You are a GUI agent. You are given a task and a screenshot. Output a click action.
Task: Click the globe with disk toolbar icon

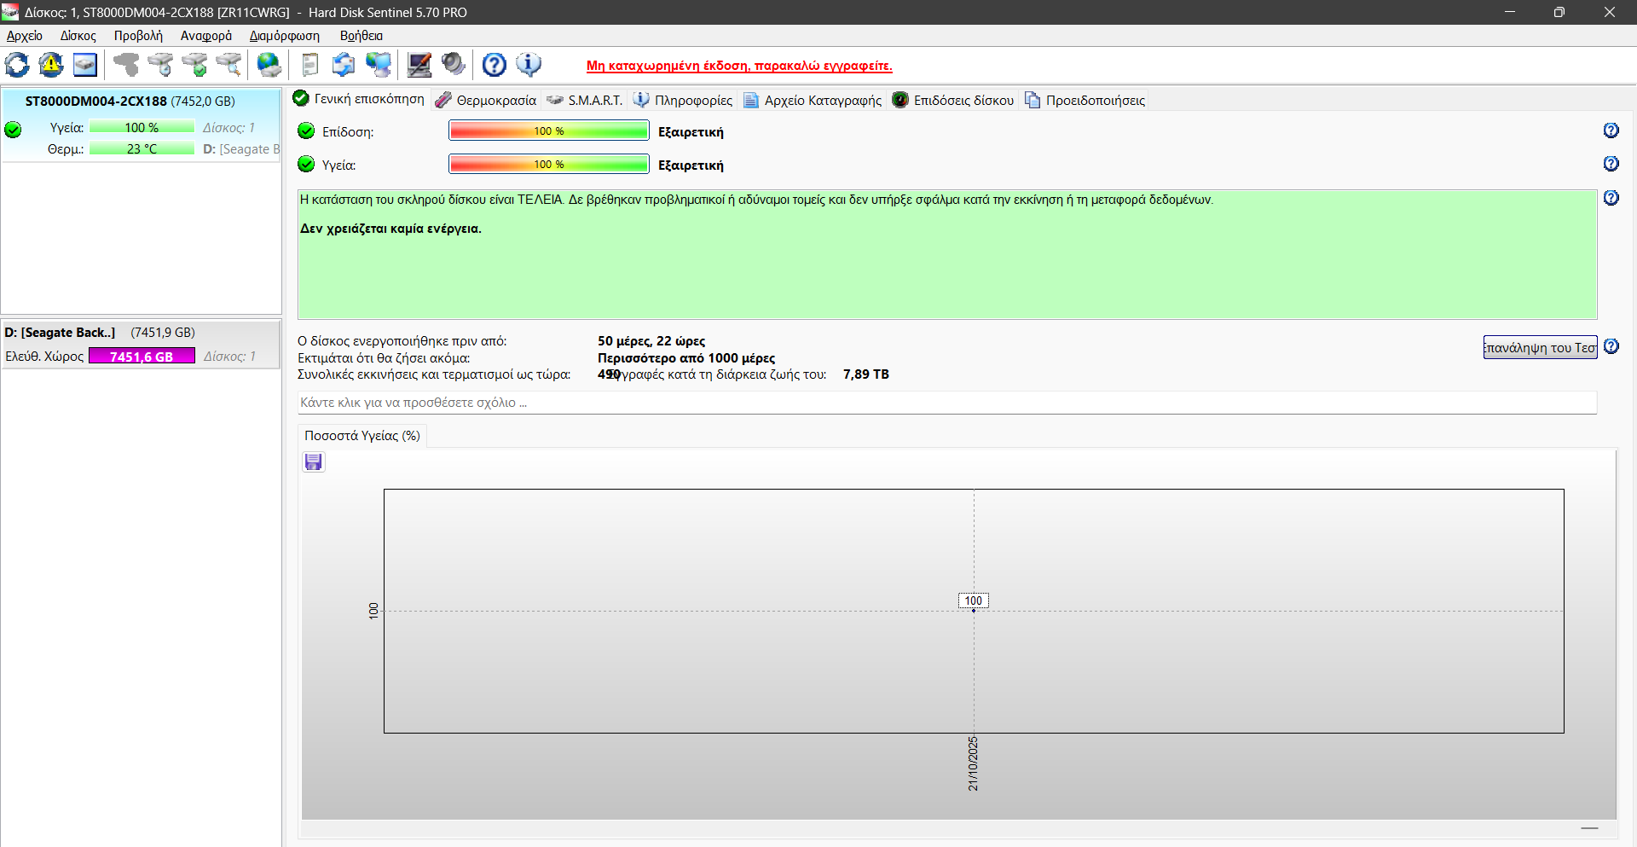(x=269, y=65)
